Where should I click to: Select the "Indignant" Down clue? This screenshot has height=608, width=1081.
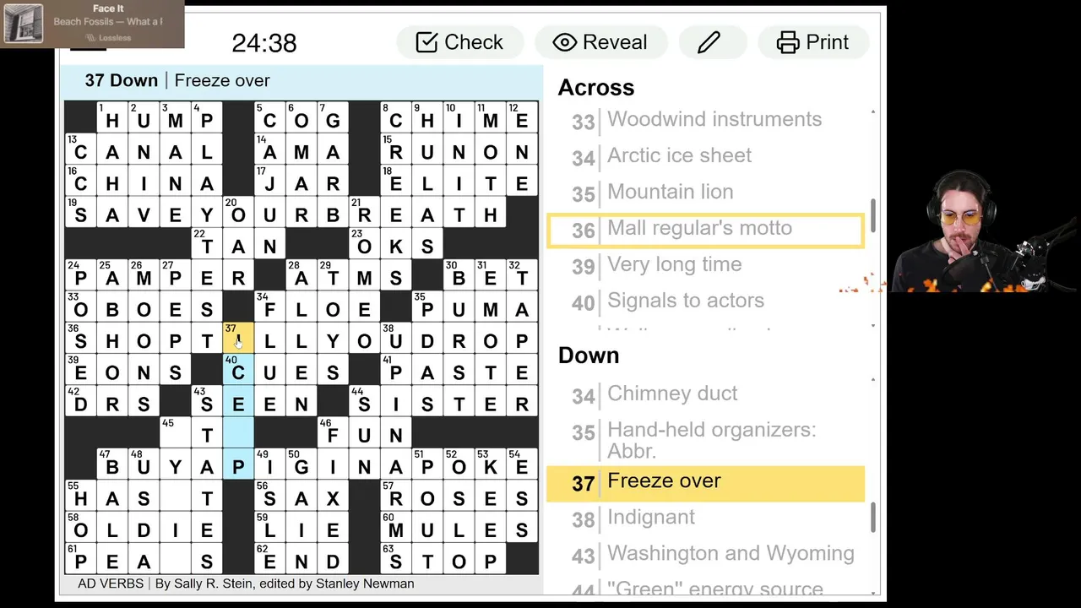click(650, 517)
